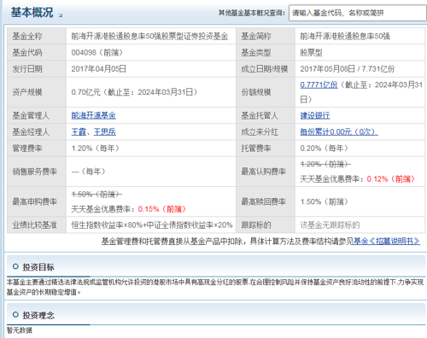Click the 业绩比较基准 row label

click(x=35, y=225)
